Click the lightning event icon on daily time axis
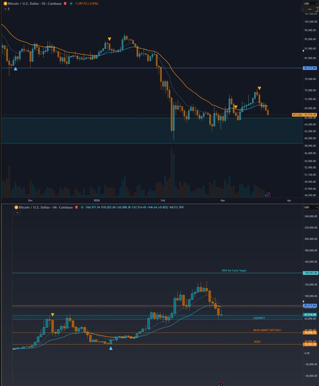The height and width of the screenshot is (386, 319). 267,195
